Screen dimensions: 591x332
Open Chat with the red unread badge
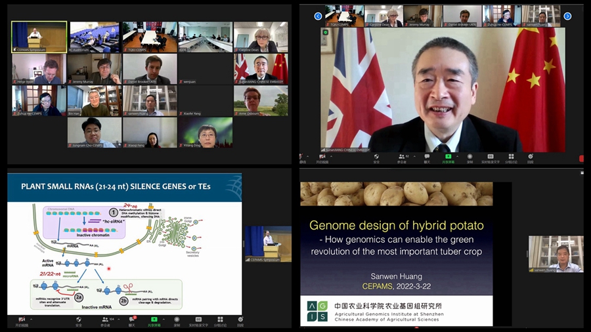[132, 321]
